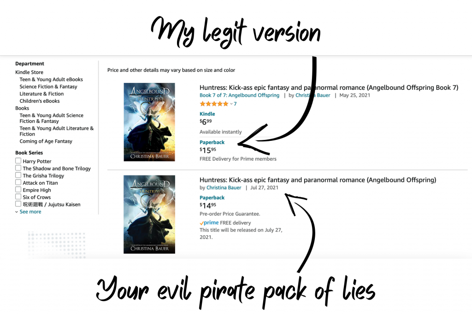Open Book 7 of 7 Angelbound Offspring link
The height and width of the screenshot is (314, 472).
pyautogui.click(x=239, y=95)
